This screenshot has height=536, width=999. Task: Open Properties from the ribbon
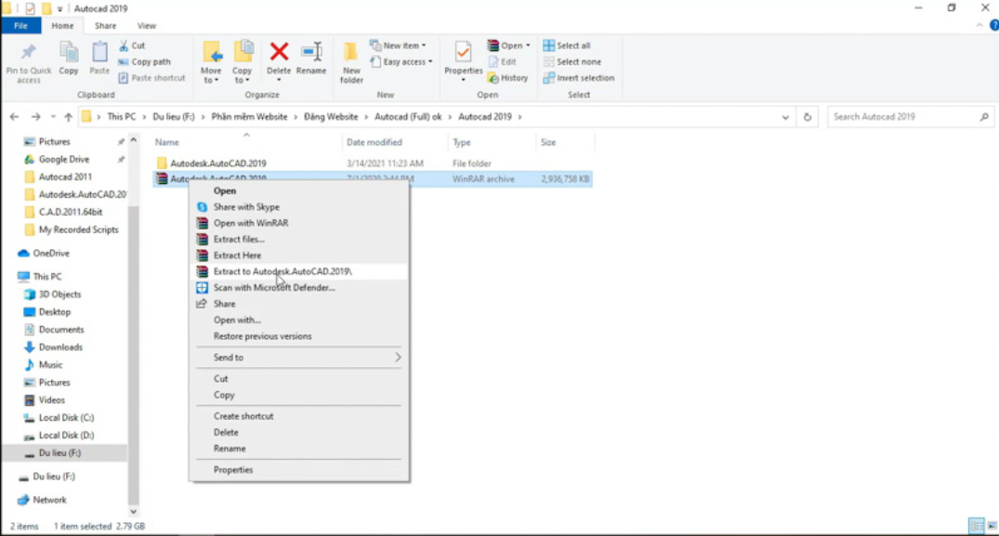[x=463, y=58]
